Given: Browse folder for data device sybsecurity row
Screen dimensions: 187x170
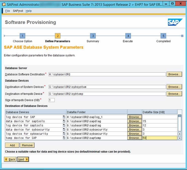Looking at the screenshot, I should [x=135, y=130].
